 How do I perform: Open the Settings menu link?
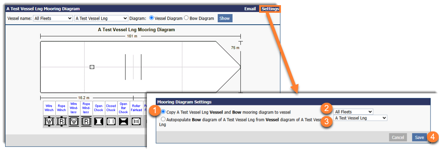270,9
